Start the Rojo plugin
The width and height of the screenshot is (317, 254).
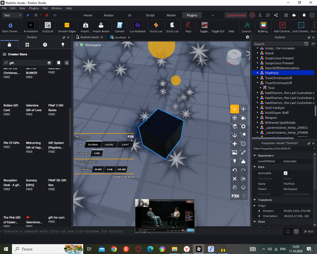188,27
